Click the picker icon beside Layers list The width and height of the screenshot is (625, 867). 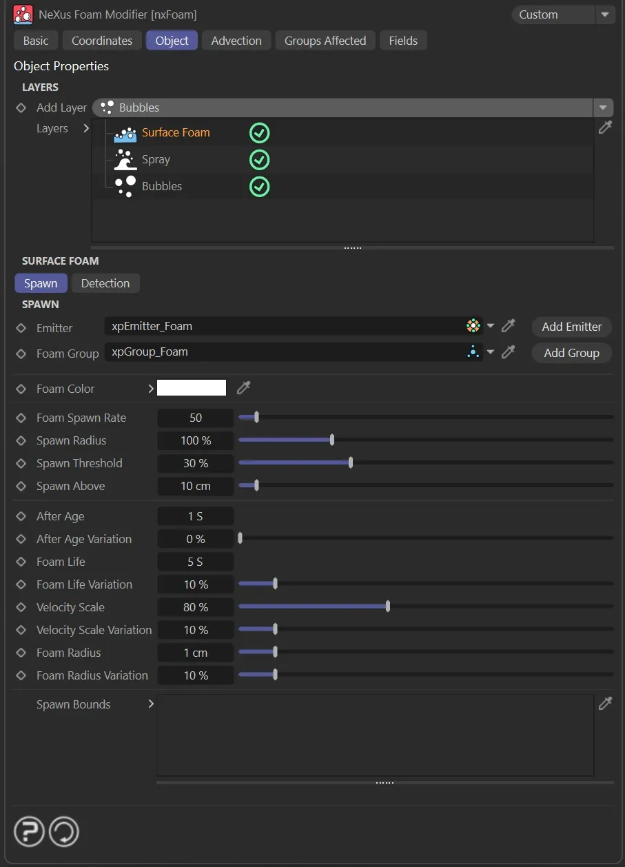coord(605,127)
